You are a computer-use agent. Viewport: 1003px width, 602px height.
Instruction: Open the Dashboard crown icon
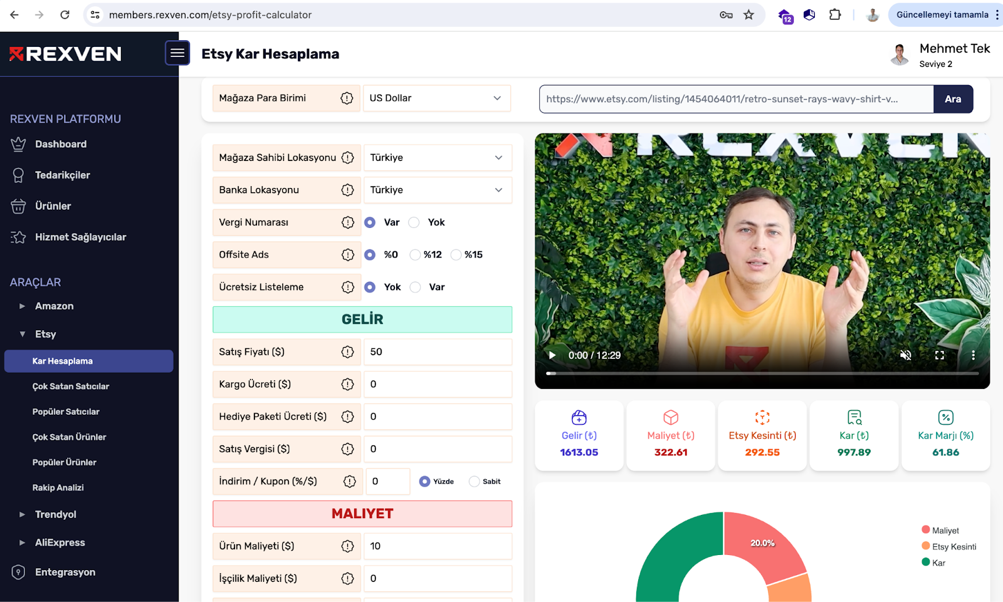pos(18,144)
